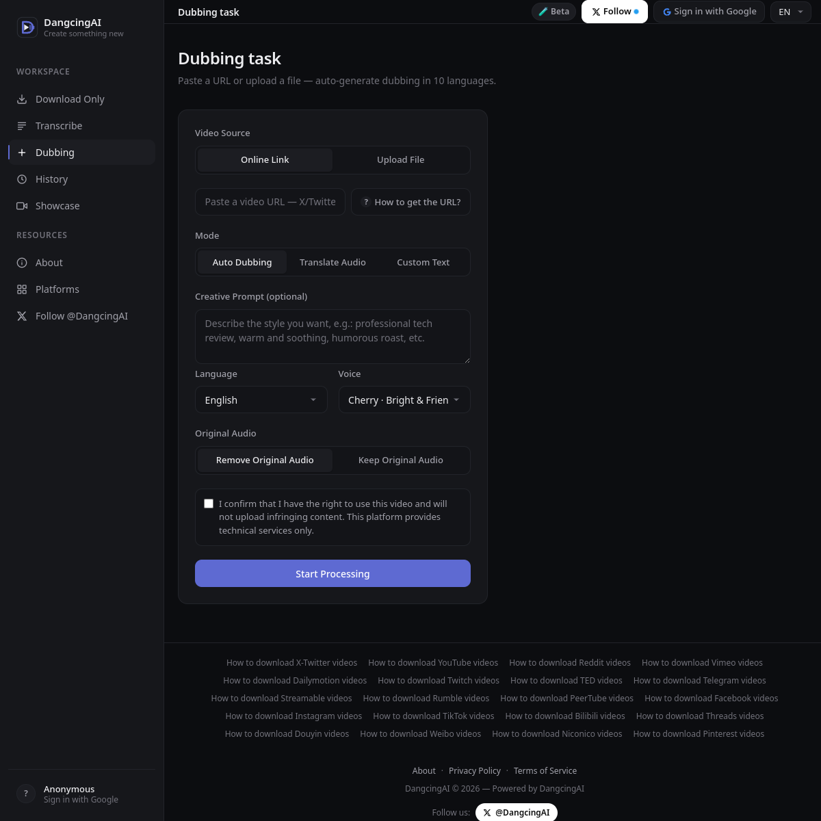Screen dimensions: 821x821
Task: Click the Beta test tube icon
Action: (x=543, y=12)
